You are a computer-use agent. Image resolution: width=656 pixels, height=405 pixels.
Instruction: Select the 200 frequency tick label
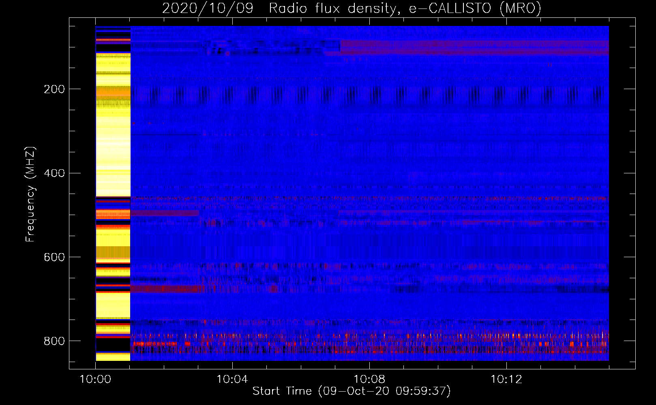[x=54, y=89]
